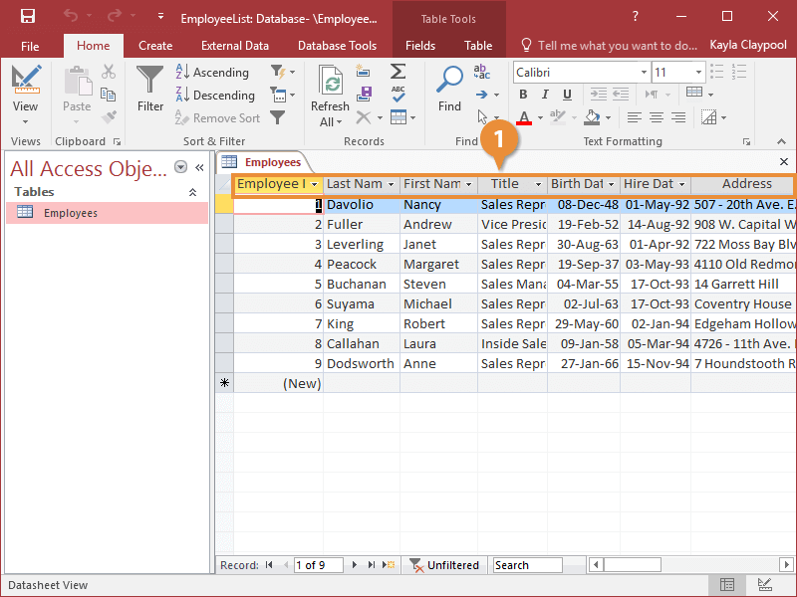The image size is (797, 597).
Task: Toggle Italic formatting
Action: tap(547, 95)
